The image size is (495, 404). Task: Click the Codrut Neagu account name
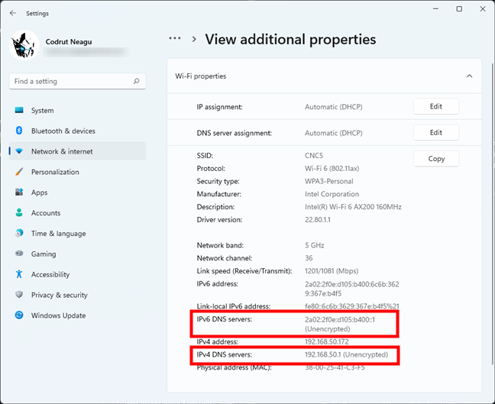tap(69, 42)
